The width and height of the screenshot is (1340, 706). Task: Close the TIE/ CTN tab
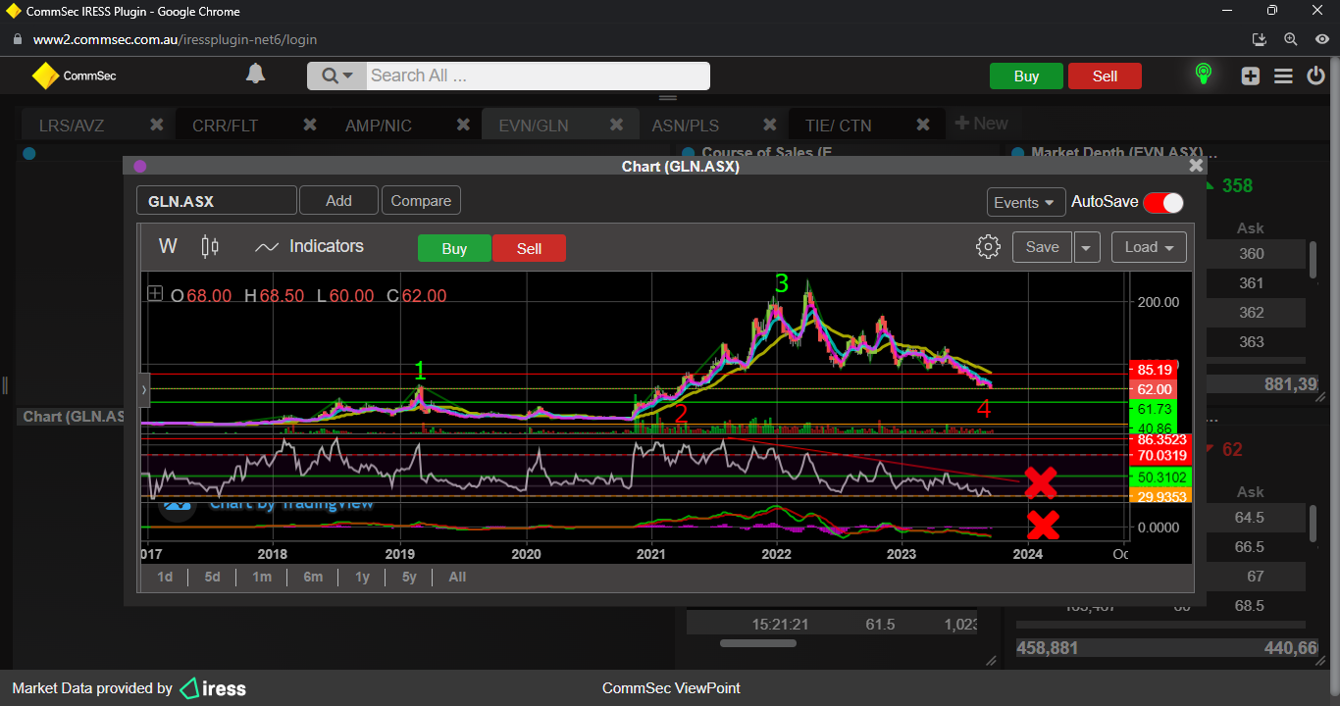click(923, 125)
